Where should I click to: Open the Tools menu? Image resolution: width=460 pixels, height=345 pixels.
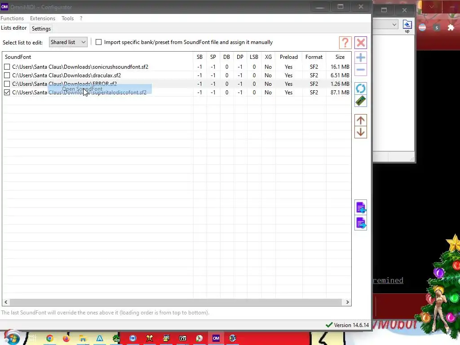coord(67,18)
